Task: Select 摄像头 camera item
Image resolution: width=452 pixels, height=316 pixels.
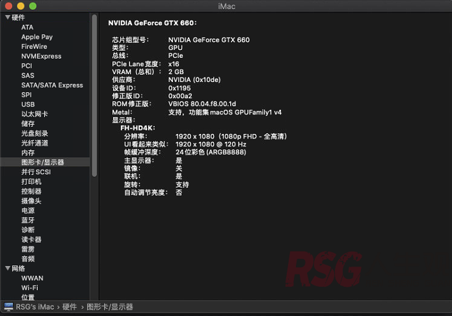Action: [31, 201]
